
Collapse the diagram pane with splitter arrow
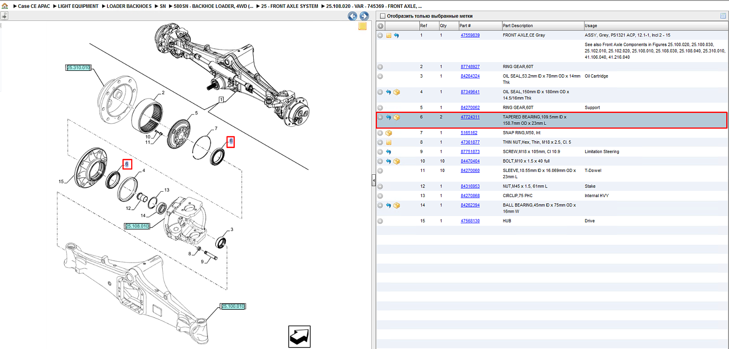[373, 181]
